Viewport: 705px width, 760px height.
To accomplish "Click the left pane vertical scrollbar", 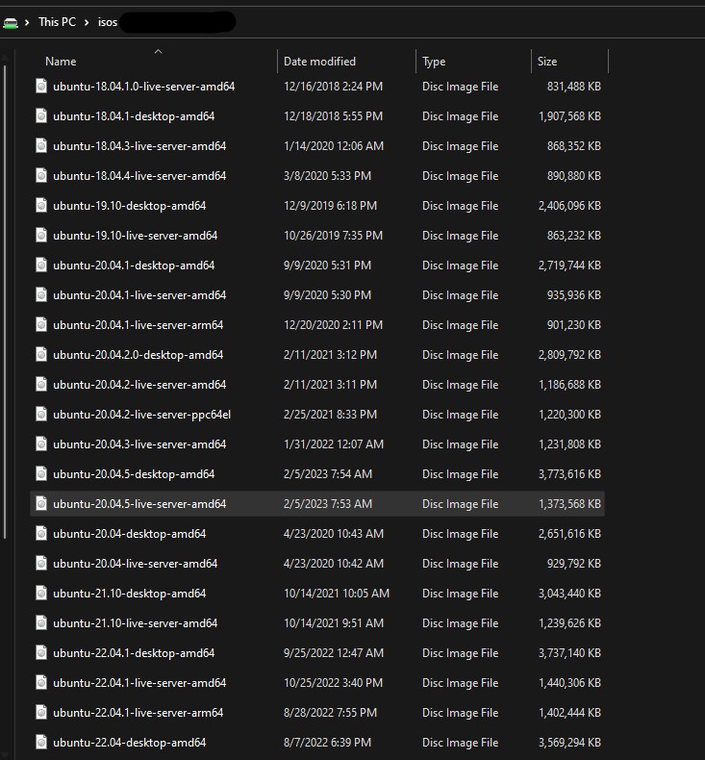I will point(5,289).
